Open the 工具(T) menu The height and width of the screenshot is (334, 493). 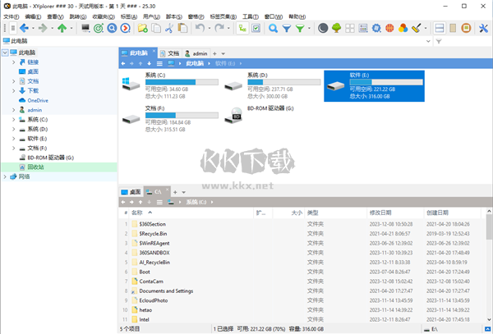251,16
